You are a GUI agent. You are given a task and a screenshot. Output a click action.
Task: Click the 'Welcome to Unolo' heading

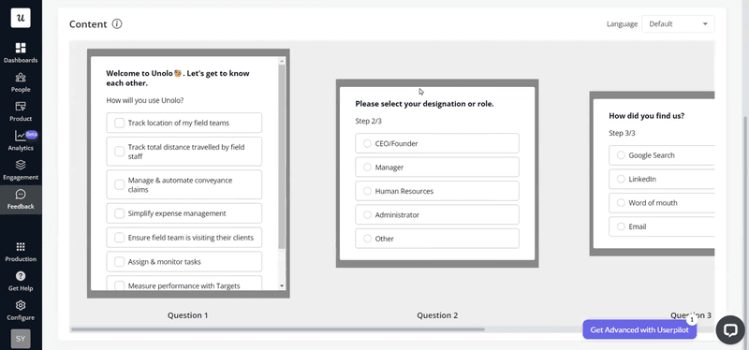178,78
